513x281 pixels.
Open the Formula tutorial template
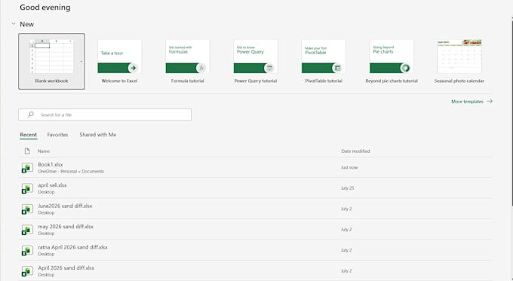(x=187, y=62)
